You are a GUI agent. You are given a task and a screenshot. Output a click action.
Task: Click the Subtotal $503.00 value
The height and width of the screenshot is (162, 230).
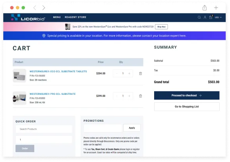pos(215,61)
